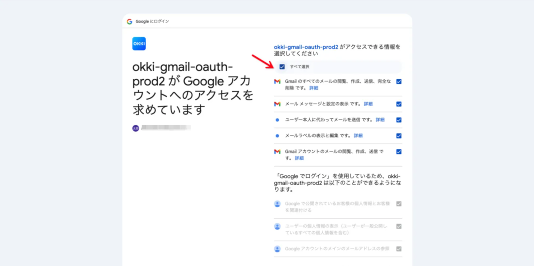Uncheck メールラベルの表示と編集 permission
Image resolution: width=534 pixels, height=266 pixels.
[399, 136]
